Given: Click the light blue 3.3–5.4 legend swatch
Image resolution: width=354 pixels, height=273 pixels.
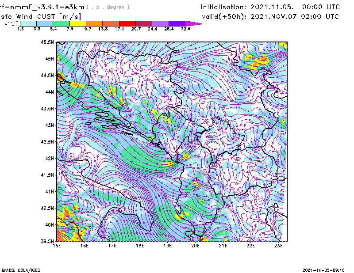Looking at the screenshot, I should tap(45, 23).
